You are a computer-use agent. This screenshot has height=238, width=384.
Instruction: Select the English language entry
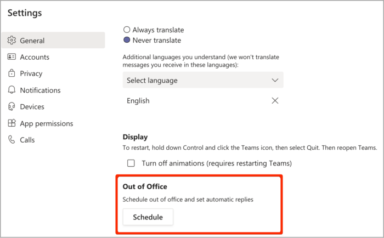coord(138,100)
